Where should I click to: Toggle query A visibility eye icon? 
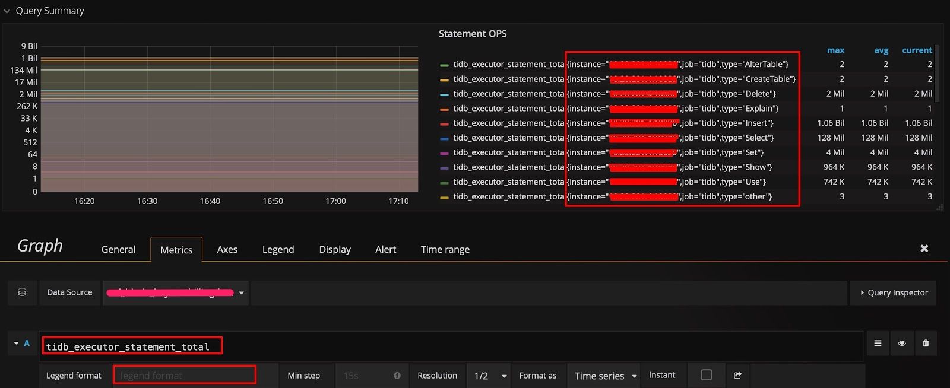(x=902, y=343)
